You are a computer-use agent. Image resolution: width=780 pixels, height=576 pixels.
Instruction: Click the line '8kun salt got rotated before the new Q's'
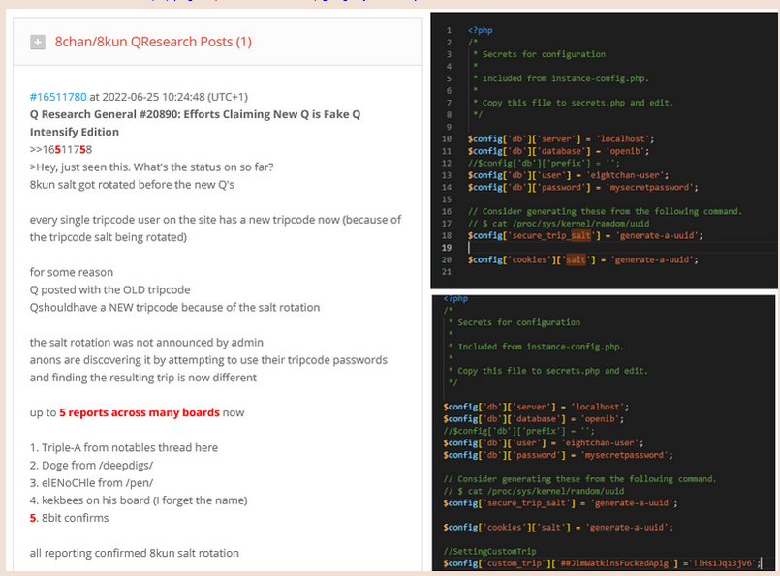(132, 184)
